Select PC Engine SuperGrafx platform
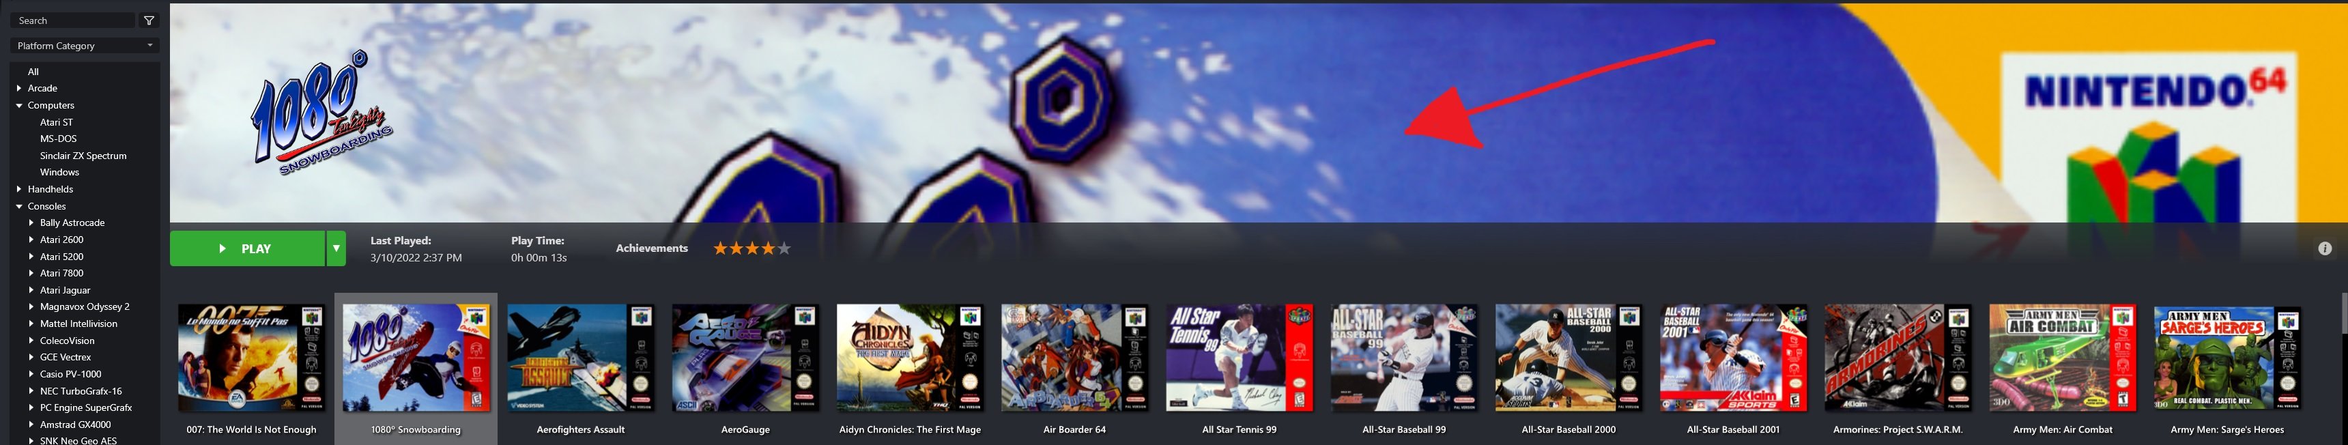 pos(86,407)
